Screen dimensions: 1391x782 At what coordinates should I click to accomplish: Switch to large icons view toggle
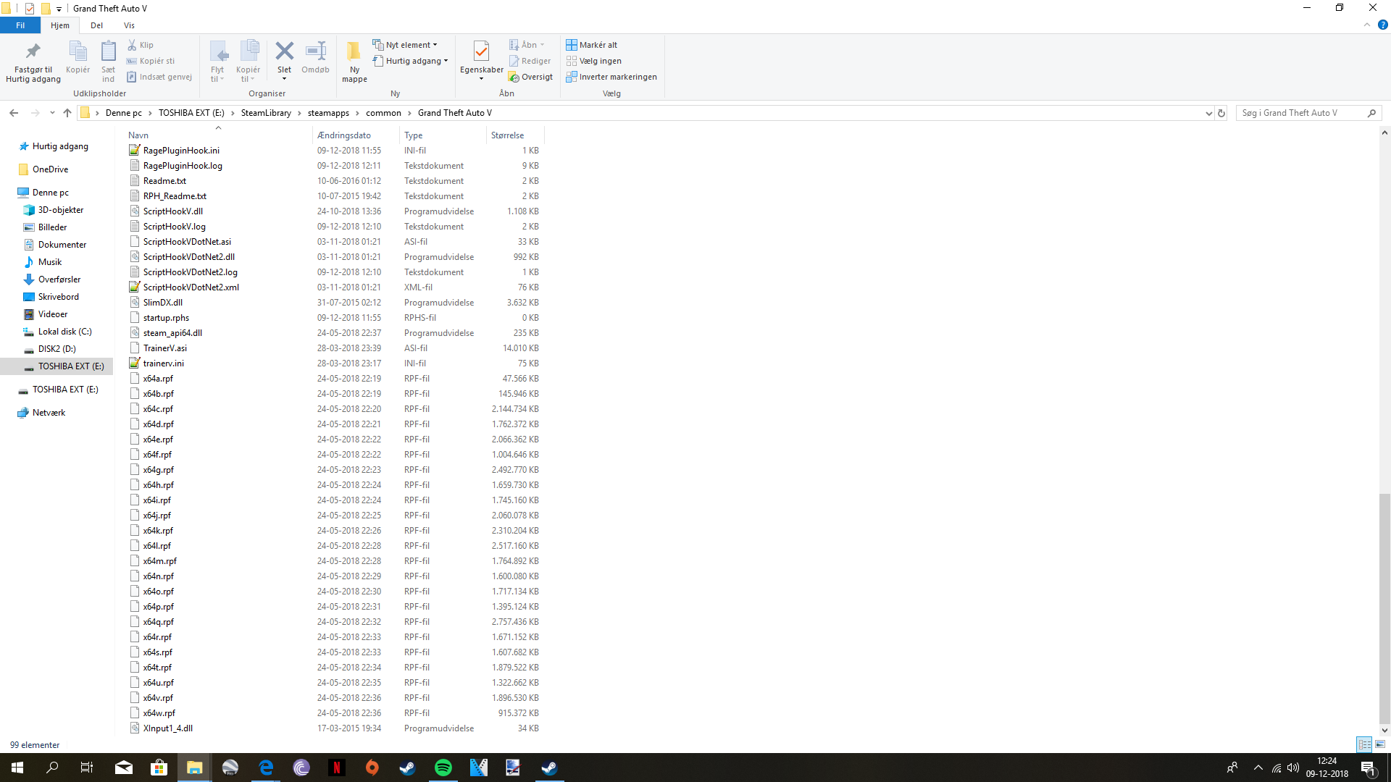point(1380,744)
